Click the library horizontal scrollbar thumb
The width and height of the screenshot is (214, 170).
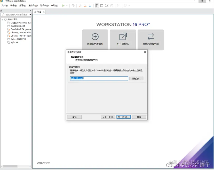(x=10, y=166)
